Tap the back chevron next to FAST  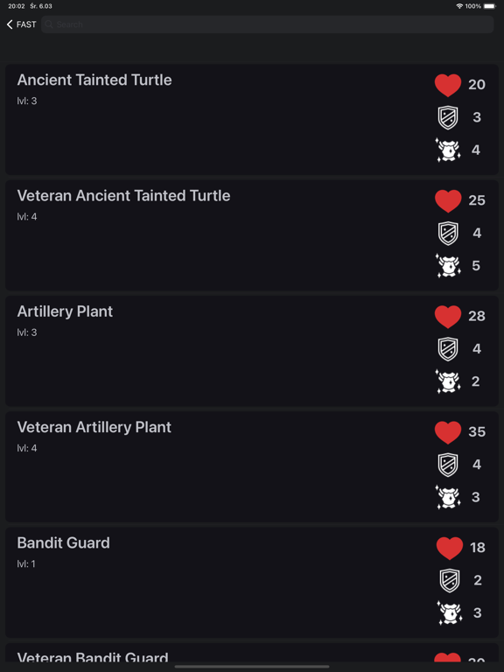tap(10, 24)
